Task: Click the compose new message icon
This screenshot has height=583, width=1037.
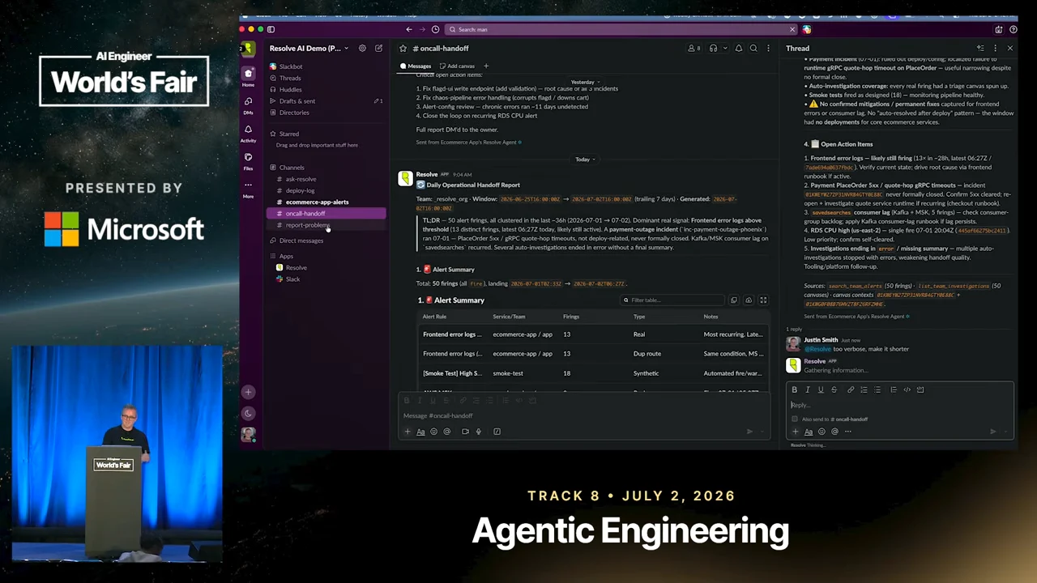Action: tap(378, 49)
